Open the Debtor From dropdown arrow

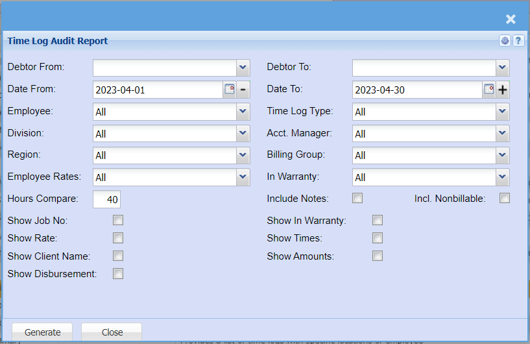243,68
